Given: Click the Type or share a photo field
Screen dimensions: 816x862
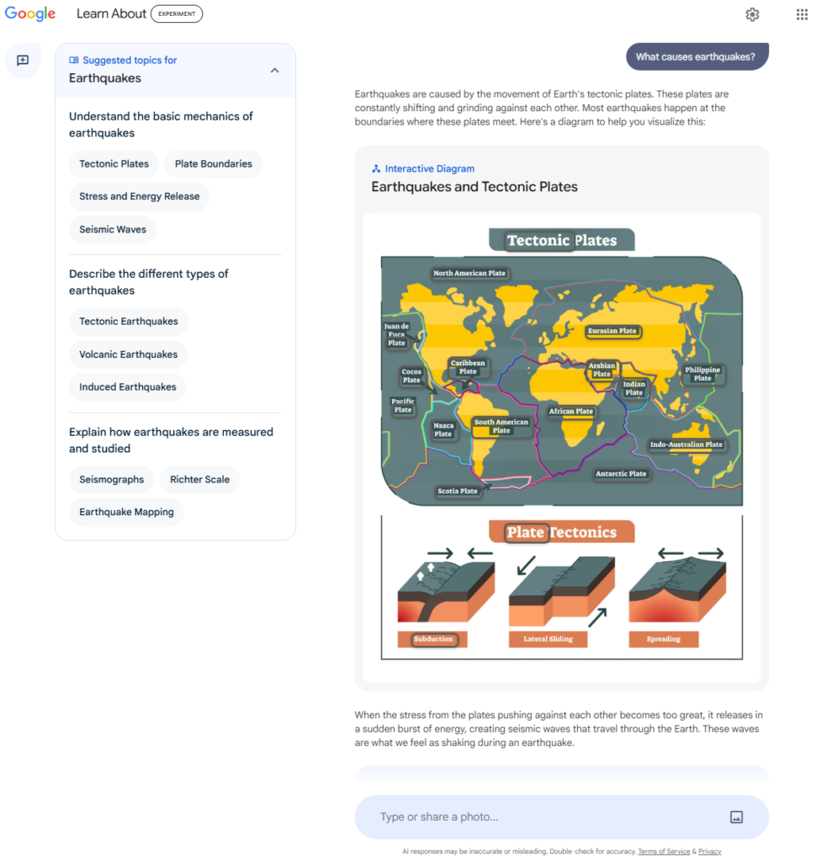Looking at the screenshot, I should pos(505,817).
